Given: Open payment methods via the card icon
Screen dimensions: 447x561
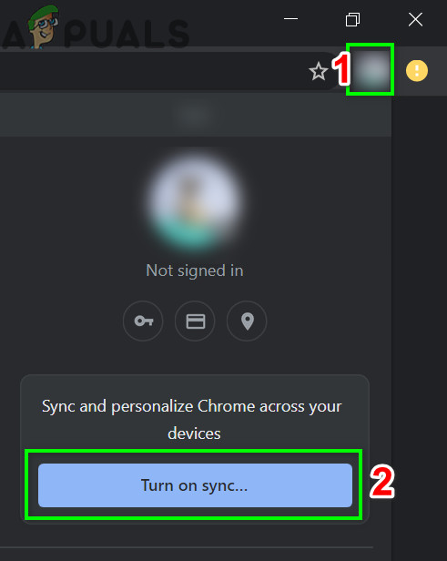Looking at the screenshot, I should point(195,321).
